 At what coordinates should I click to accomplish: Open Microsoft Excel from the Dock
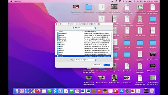pyautogui.click(x=88, y=91)
